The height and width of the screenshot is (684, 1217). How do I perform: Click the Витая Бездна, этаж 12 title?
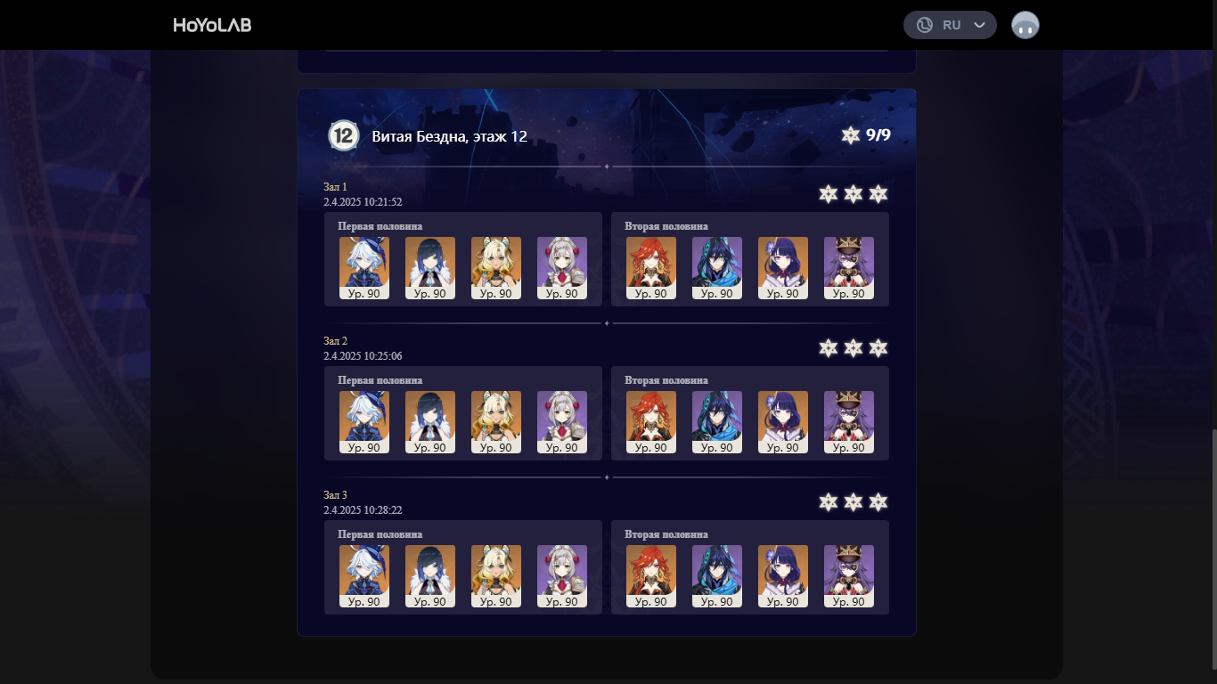coord(450,136)
